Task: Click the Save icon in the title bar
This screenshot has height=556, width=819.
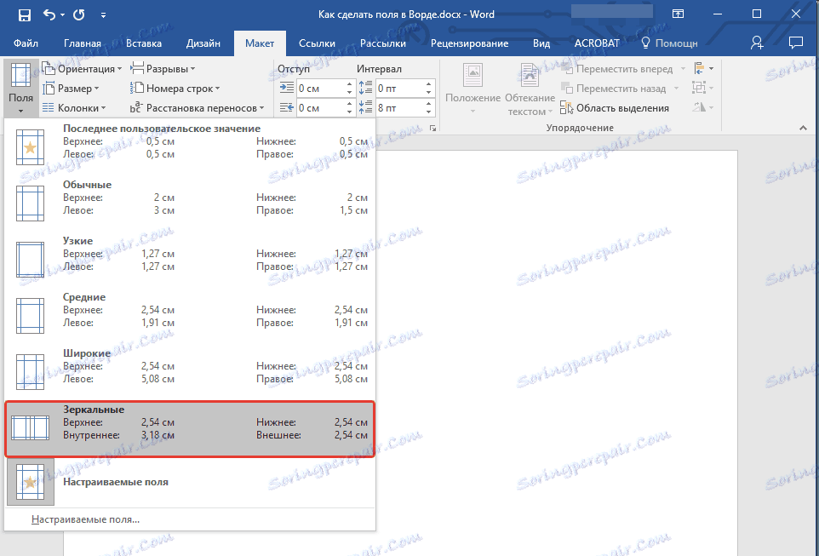Action: coord(24,14)
